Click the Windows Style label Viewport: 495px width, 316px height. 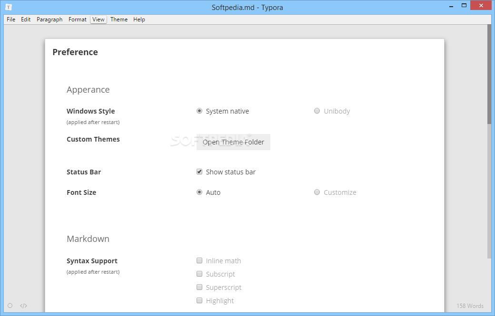[x=90, y=111]
